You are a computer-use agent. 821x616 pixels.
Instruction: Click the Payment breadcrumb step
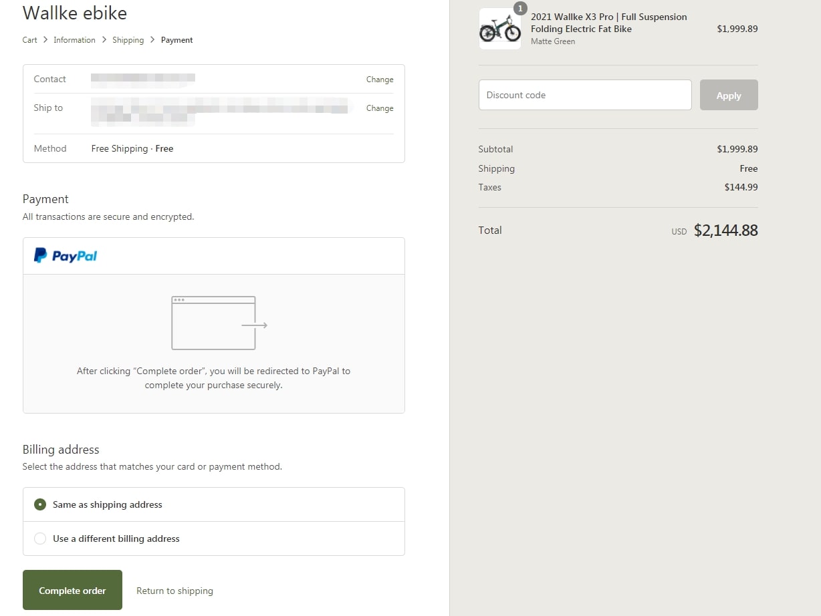177,40
